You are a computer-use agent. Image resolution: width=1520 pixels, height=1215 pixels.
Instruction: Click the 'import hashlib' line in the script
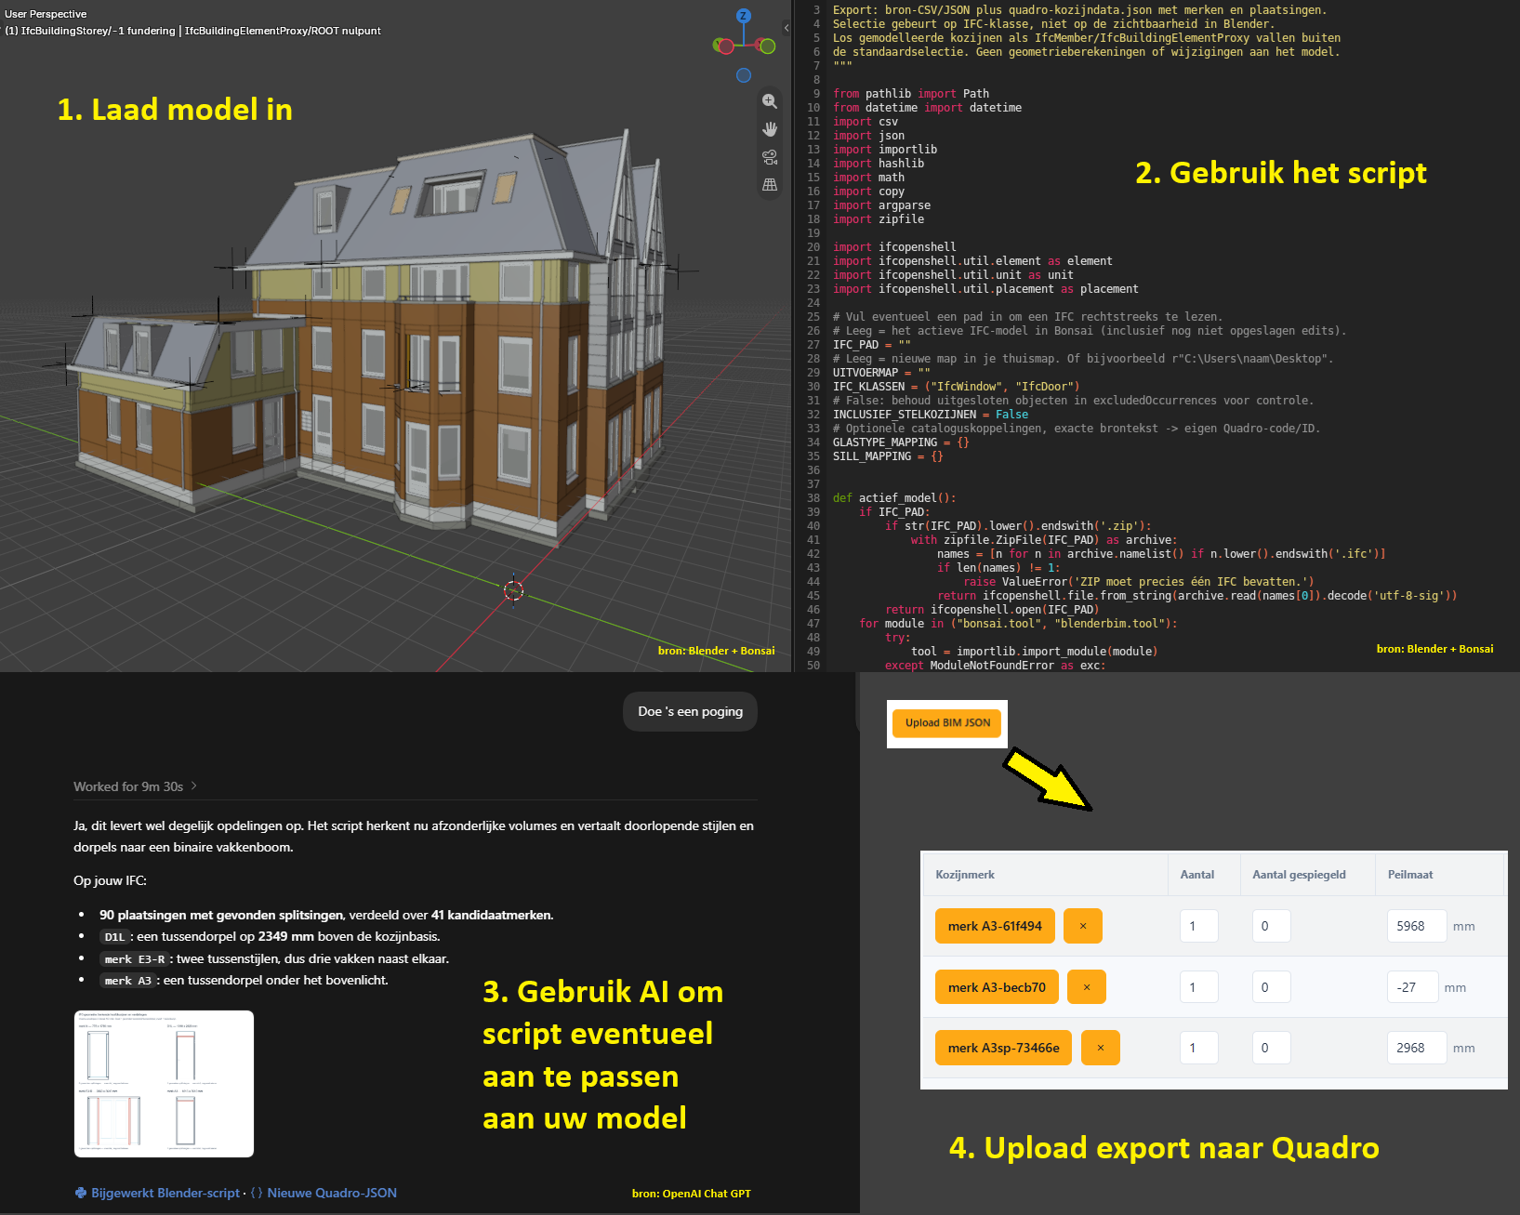coord(879,164)
